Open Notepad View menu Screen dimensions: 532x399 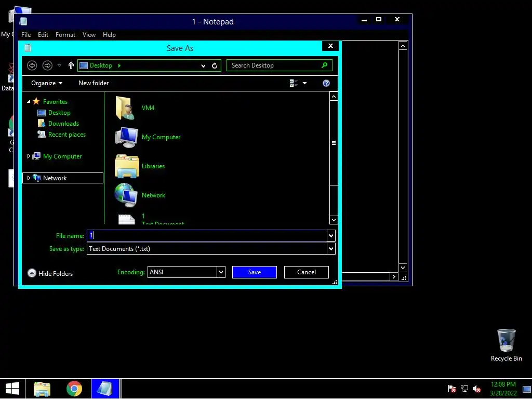(89, 35)
